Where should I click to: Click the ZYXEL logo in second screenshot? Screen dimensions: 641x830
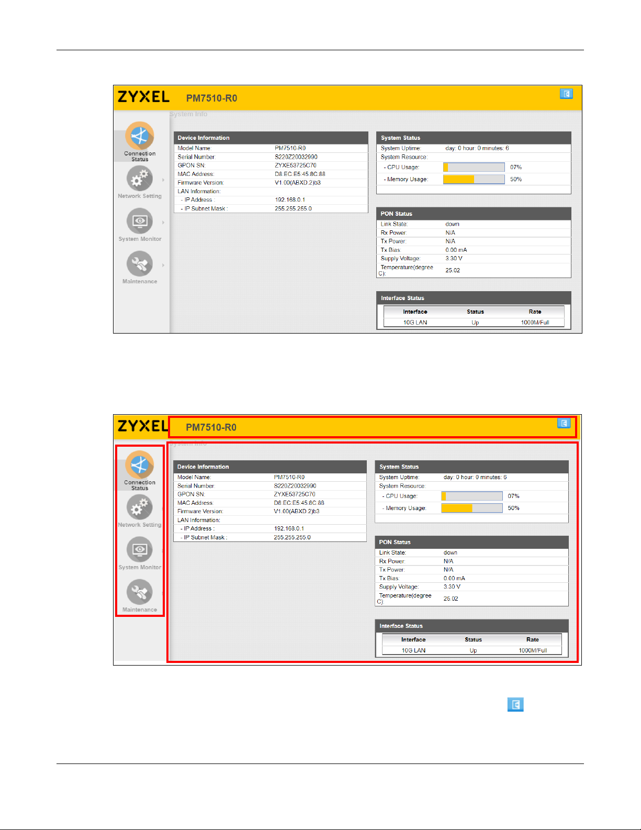(142, 426)
